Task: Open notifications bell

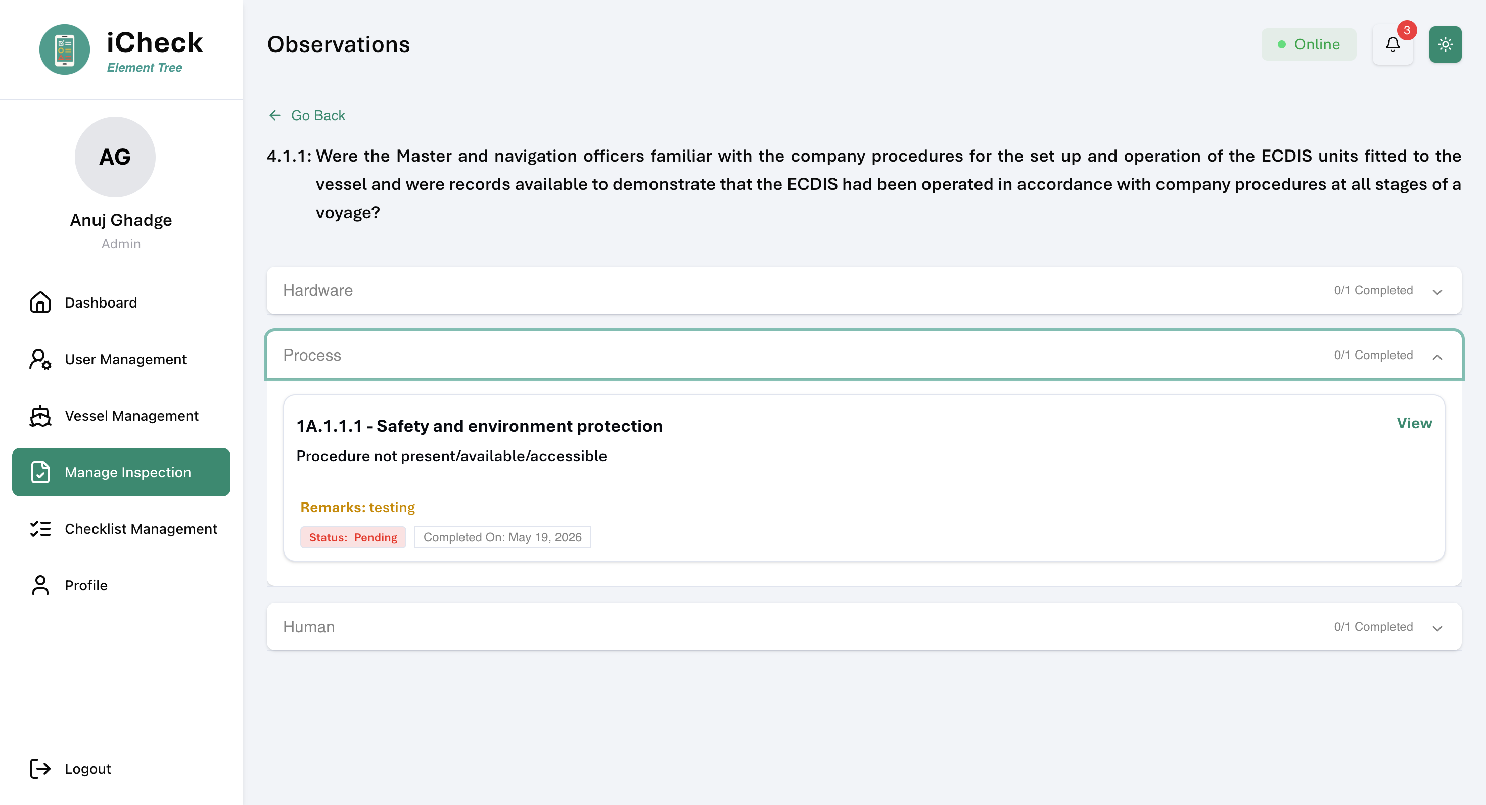Action: click(1392, 44)
